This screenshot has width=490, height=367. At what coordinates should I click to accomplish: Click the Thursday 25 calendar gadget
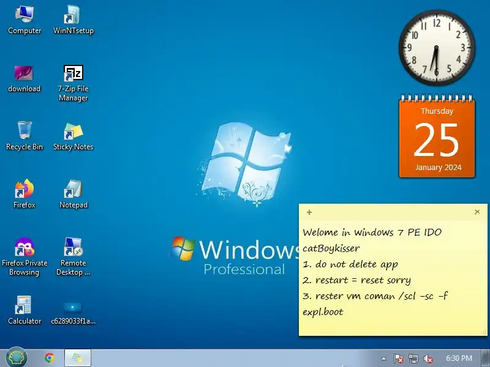click(437, 136)
